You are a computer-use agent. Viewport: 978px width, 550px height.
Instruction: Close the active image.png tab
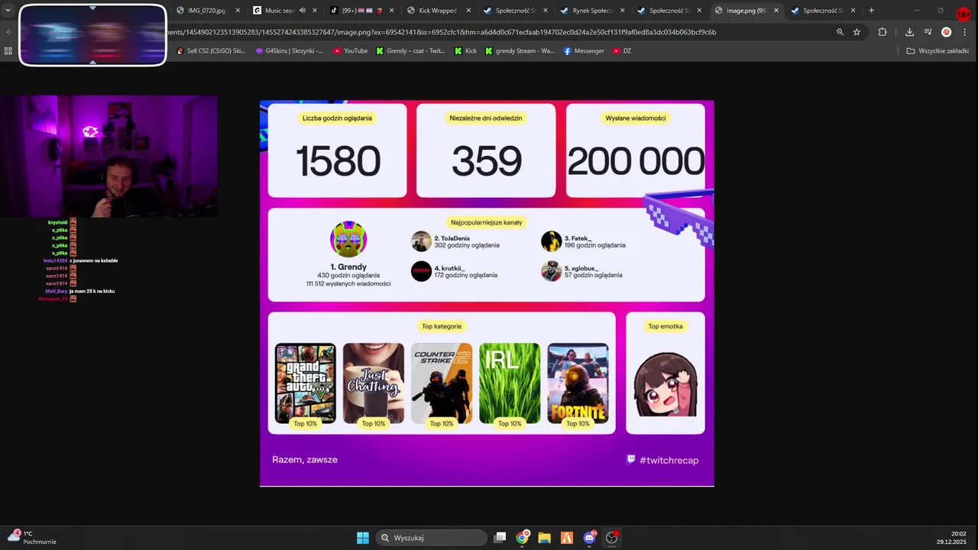pos(776,11)
